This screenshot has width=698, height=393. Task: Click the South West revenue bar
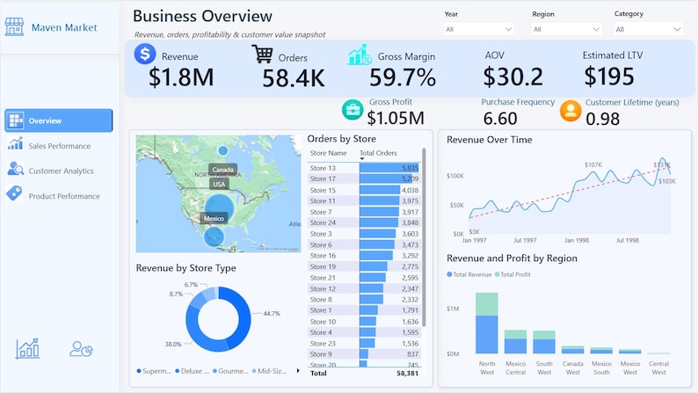pyautogui.click(x=544, y=346)
